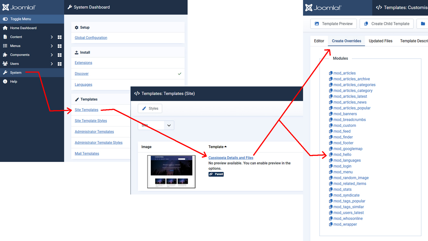Open the Updated Files tab
The image size is (428, 241).
380,41
